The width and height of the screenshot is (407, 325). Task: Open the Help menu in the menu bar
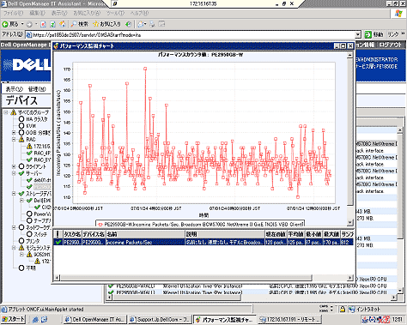pos(139,13)
